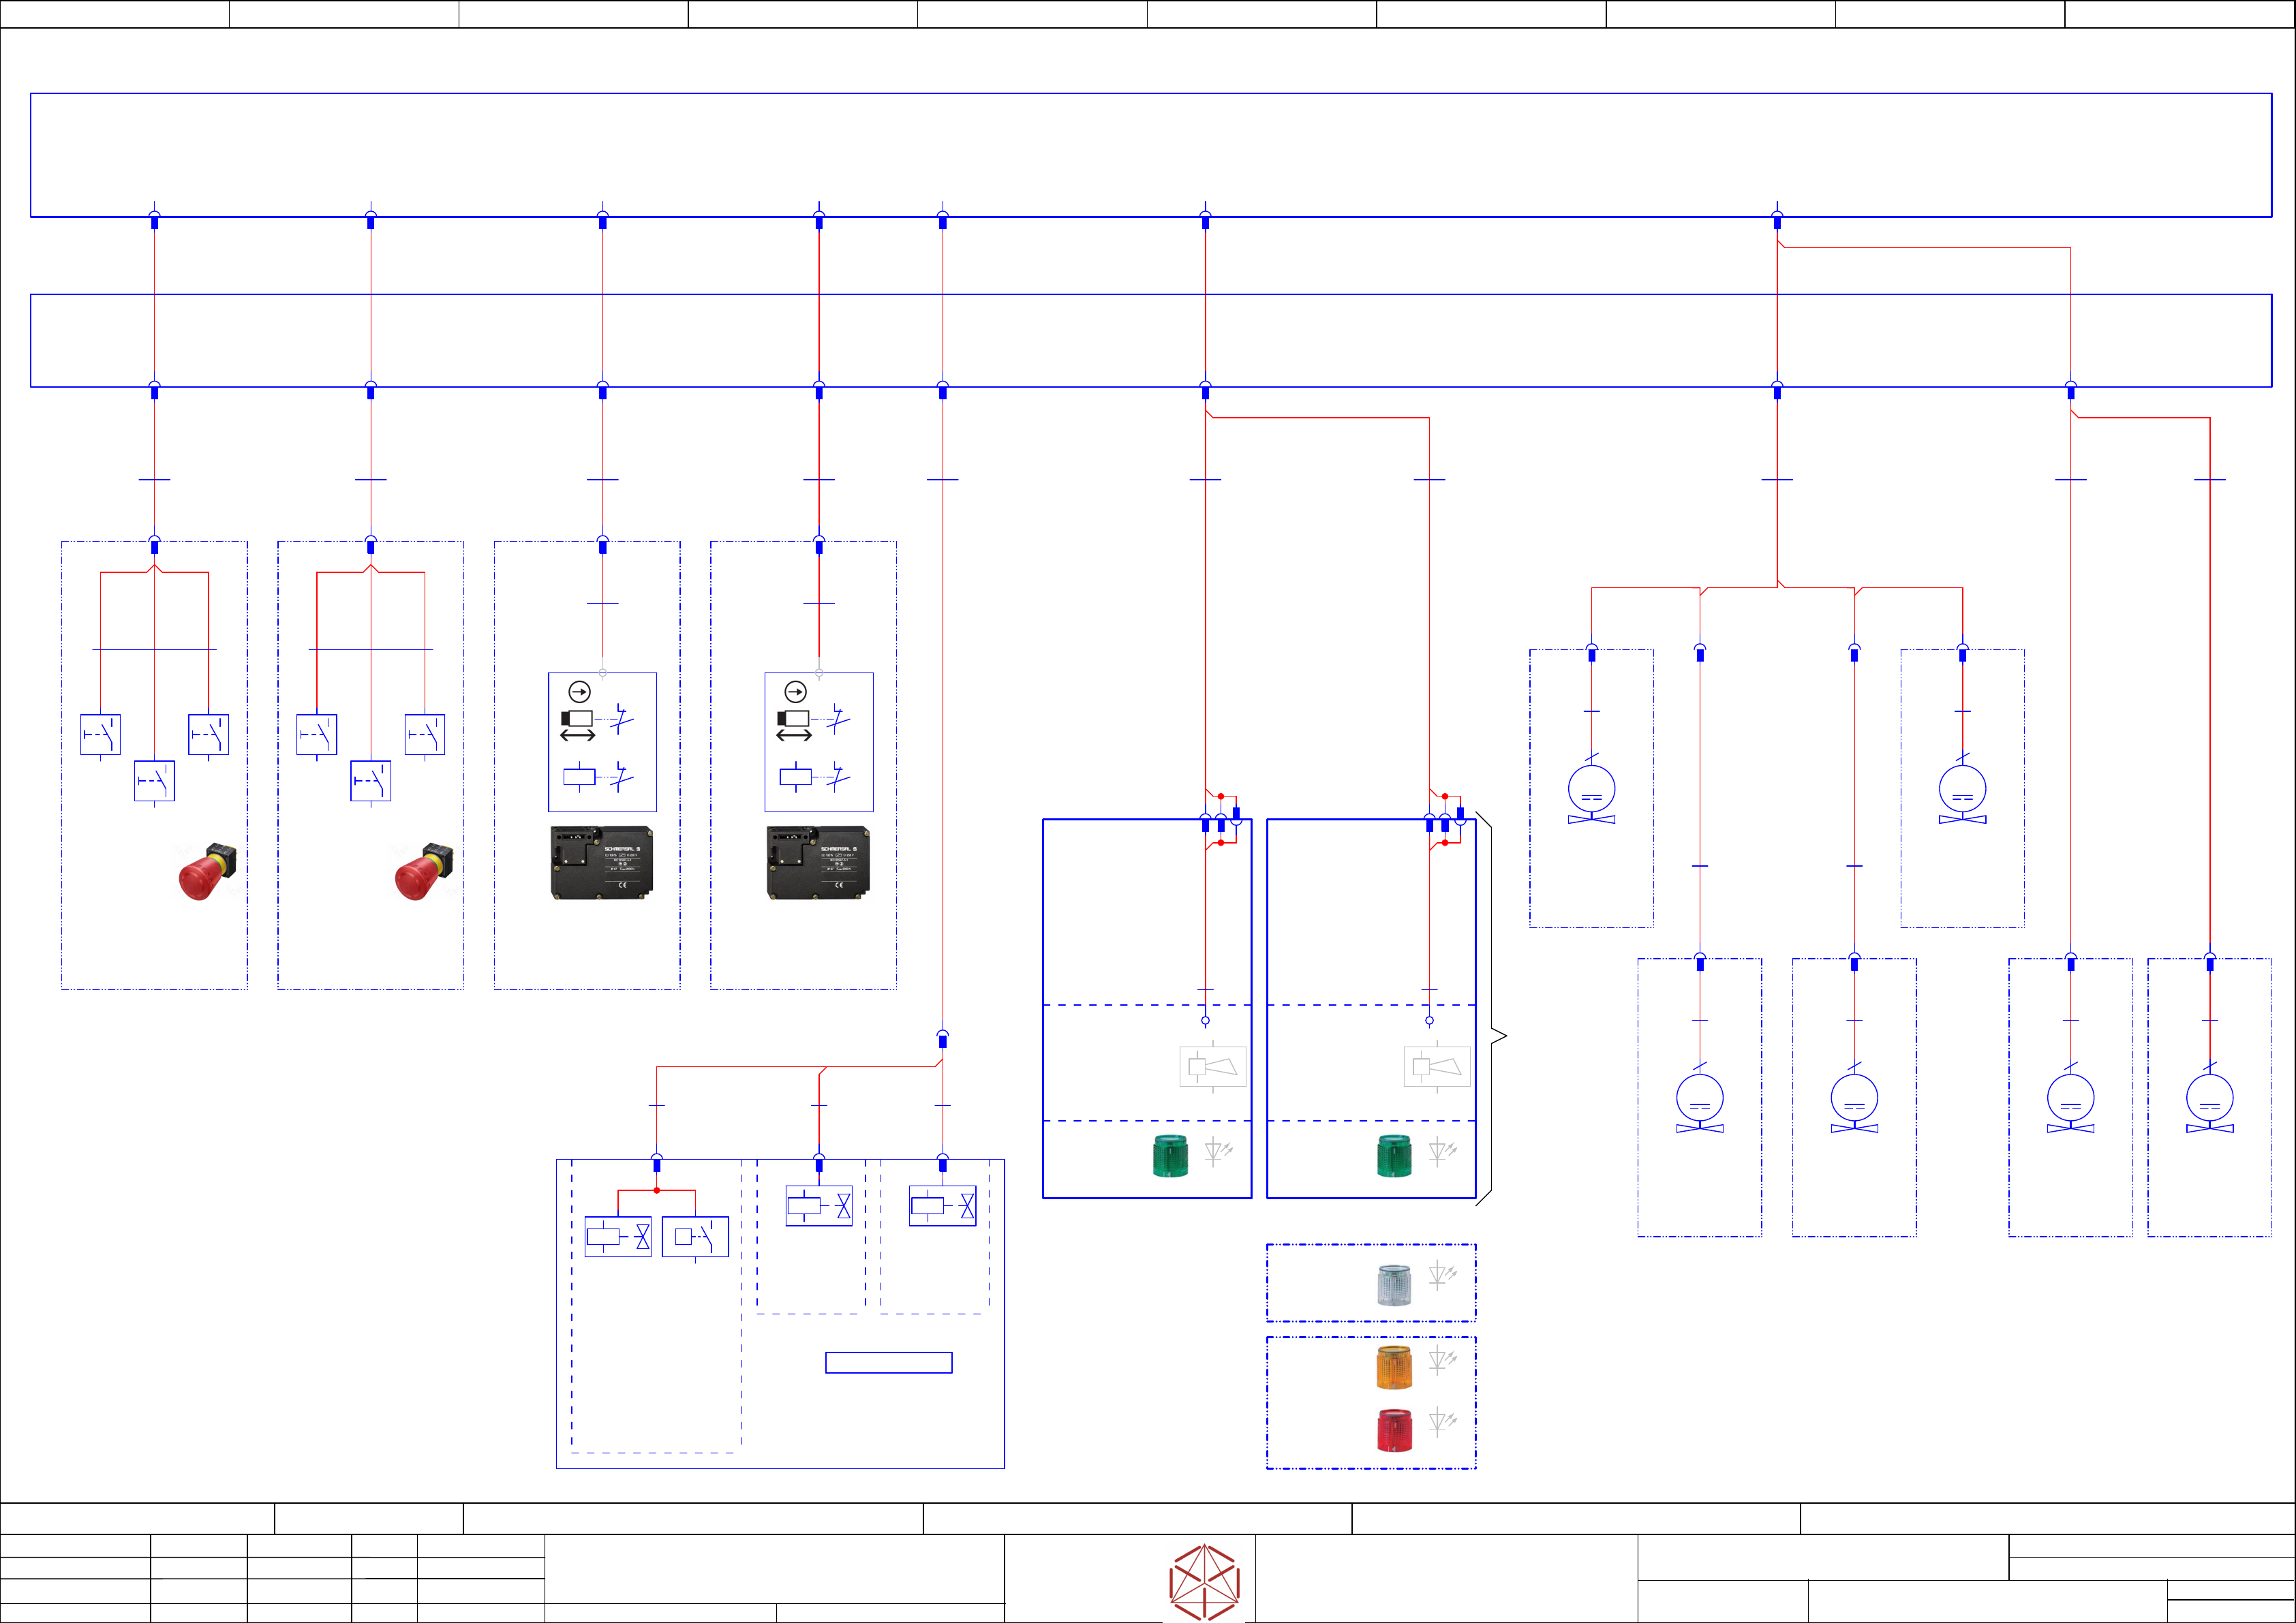The height and width of the screenshot is (1623, 2296).
Task: Select the right black Schmersal door switch photo
Action: pyautogui.click(x=818, y=862)
